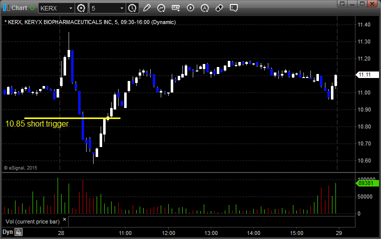The image size is (381, 239).
Task: Click the 11.20 price axis label
Action: (x=364, y=58)
